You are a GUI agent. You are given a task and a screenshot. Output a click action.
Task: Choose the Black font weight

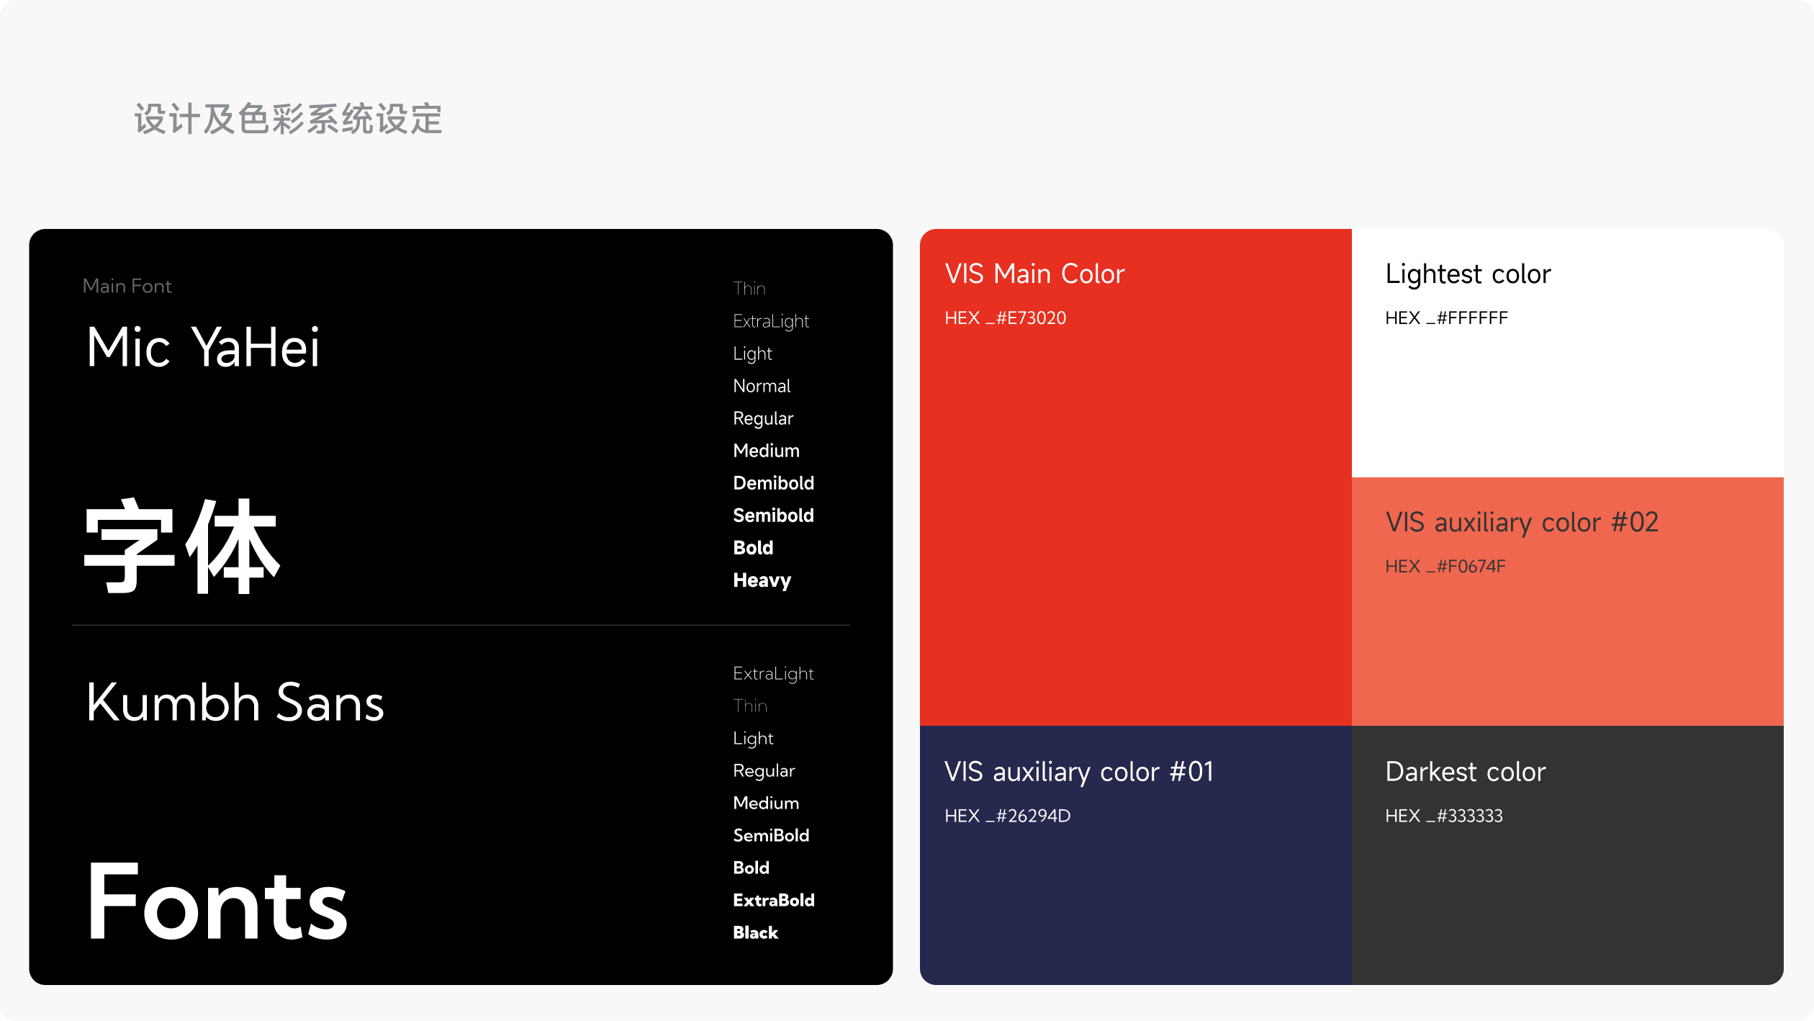[x=755, y=932]
